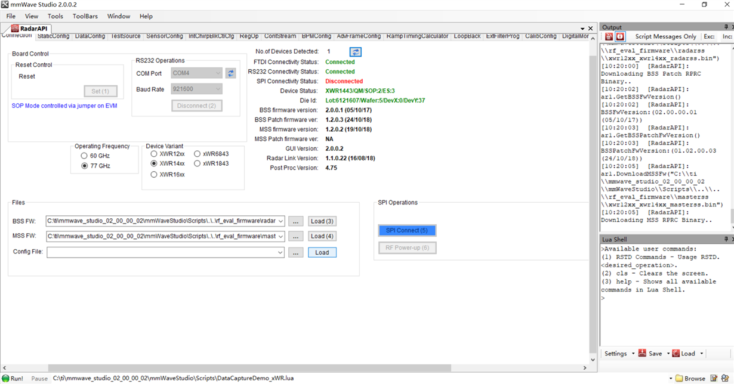This screenshot has width=734, height=384.
Task: Switch to the RampTimingCalculator tab
Action: coord(417,36)
